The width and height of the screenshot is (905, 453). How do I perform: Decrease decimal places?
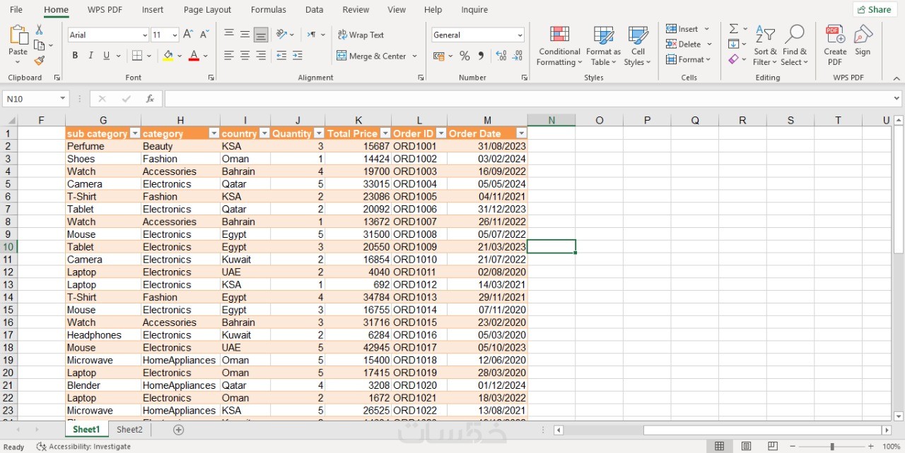pyautogui.click(x=518, y=56)
